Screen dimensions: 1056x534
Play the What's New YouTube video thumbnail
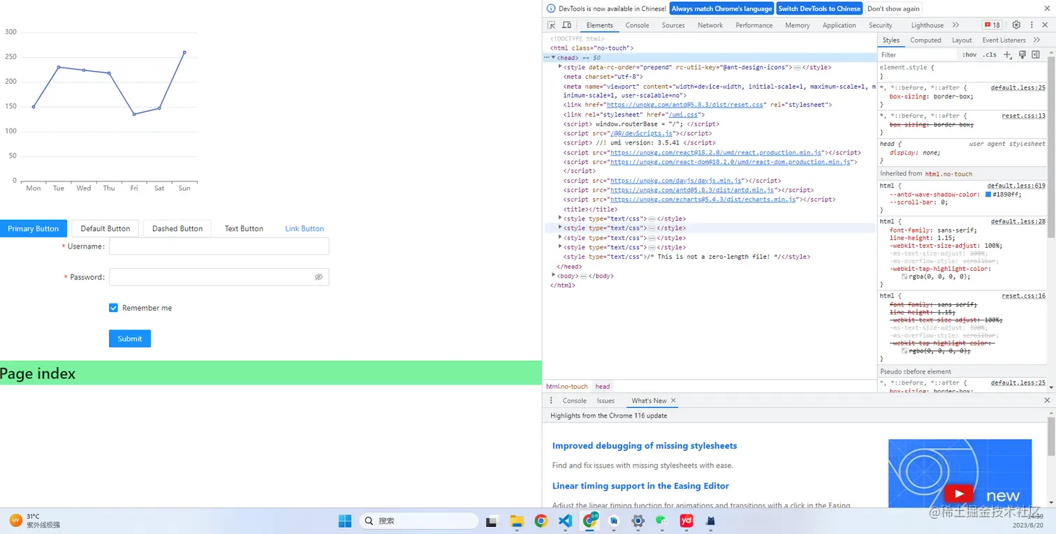coord(960,474)
